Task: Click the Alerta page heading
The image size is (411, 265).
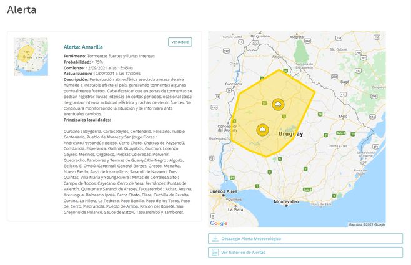Action: (22, 10)
